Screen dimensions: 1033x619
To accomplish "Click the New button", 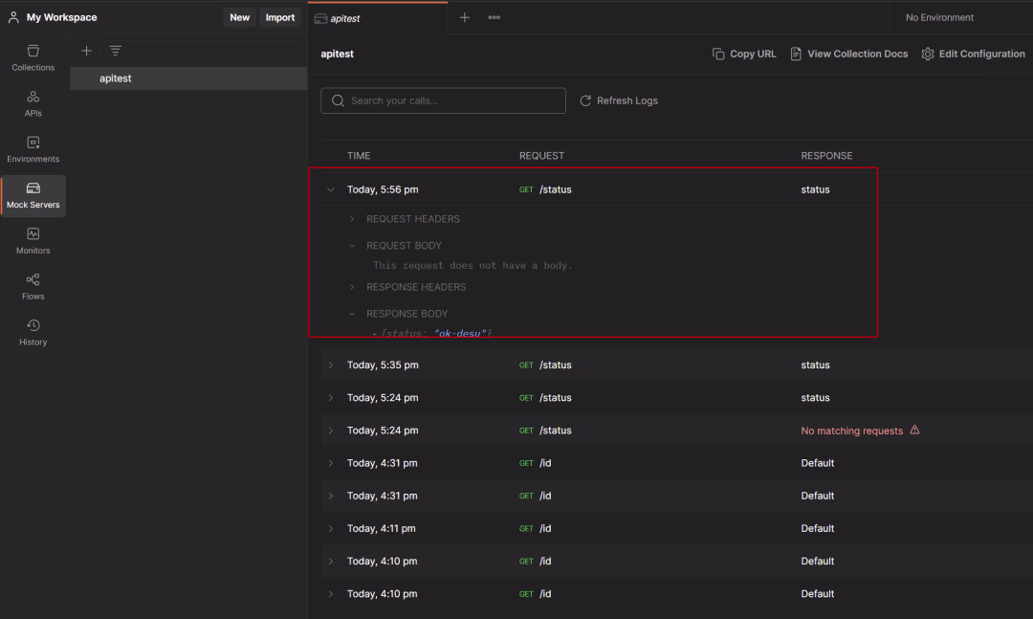I will pyautogui.click(x=239, y=18).
